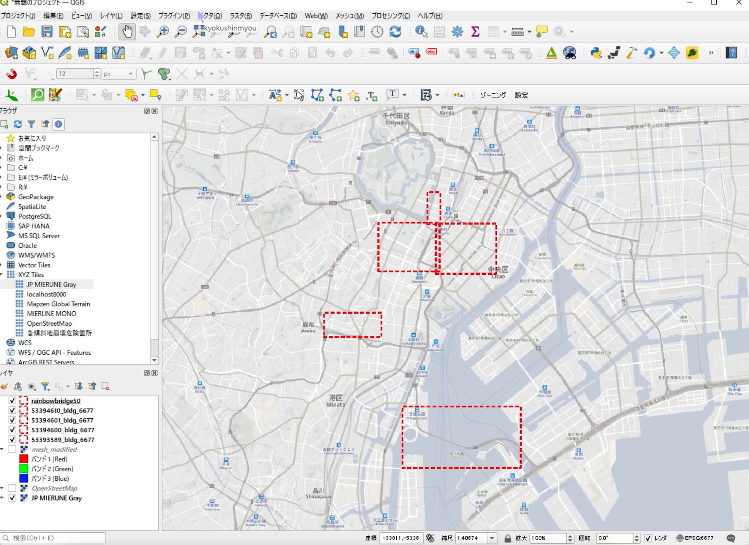Viewport: 749px width, 545px height.
Task: Enable properties widget info icon in Browser
Action: (x=58, y=124)
